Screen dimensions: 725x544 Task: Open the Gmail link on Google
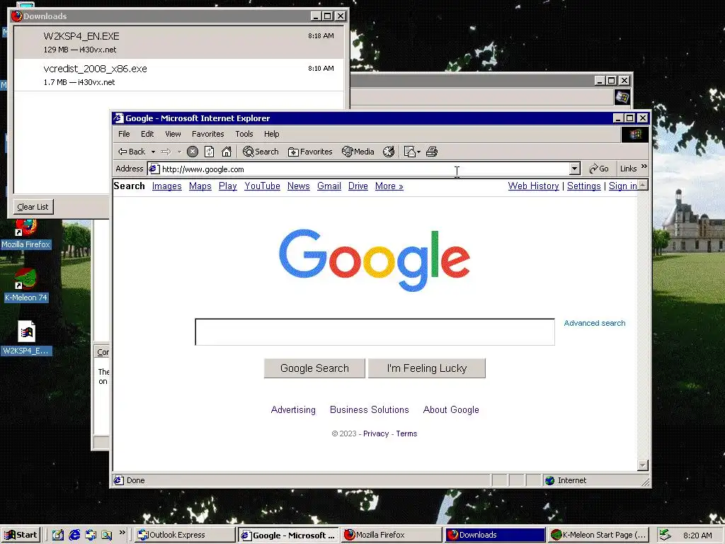coord(329,186)
